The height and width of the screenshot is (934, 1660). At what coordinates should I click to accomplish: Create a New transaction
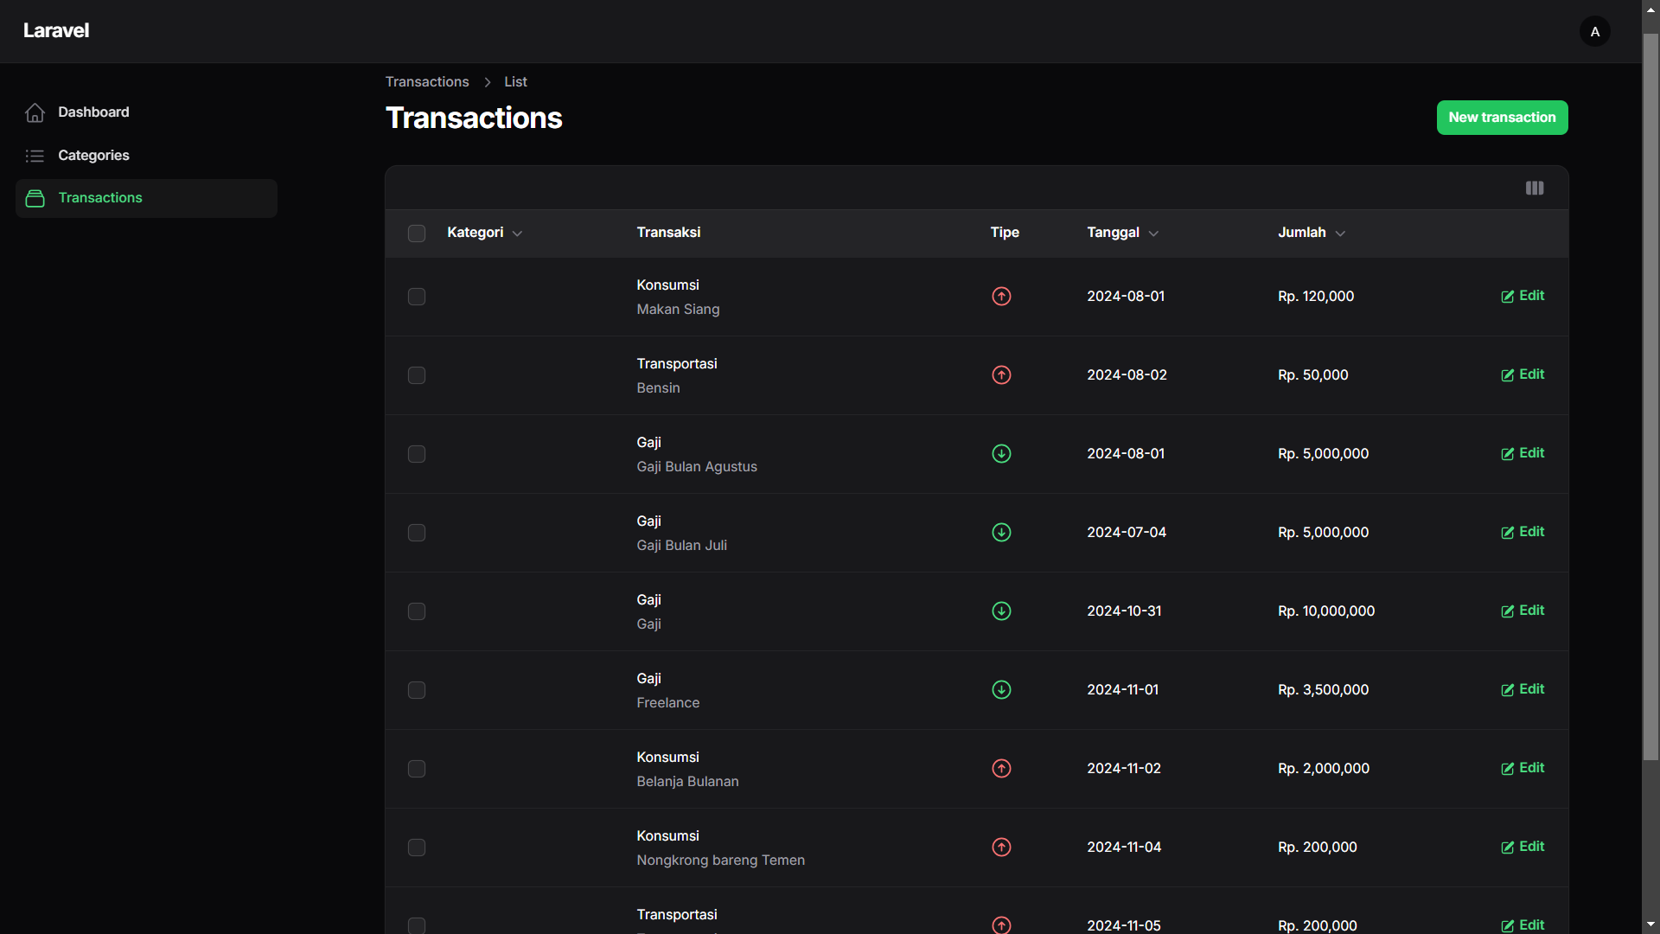[1502, 118]
